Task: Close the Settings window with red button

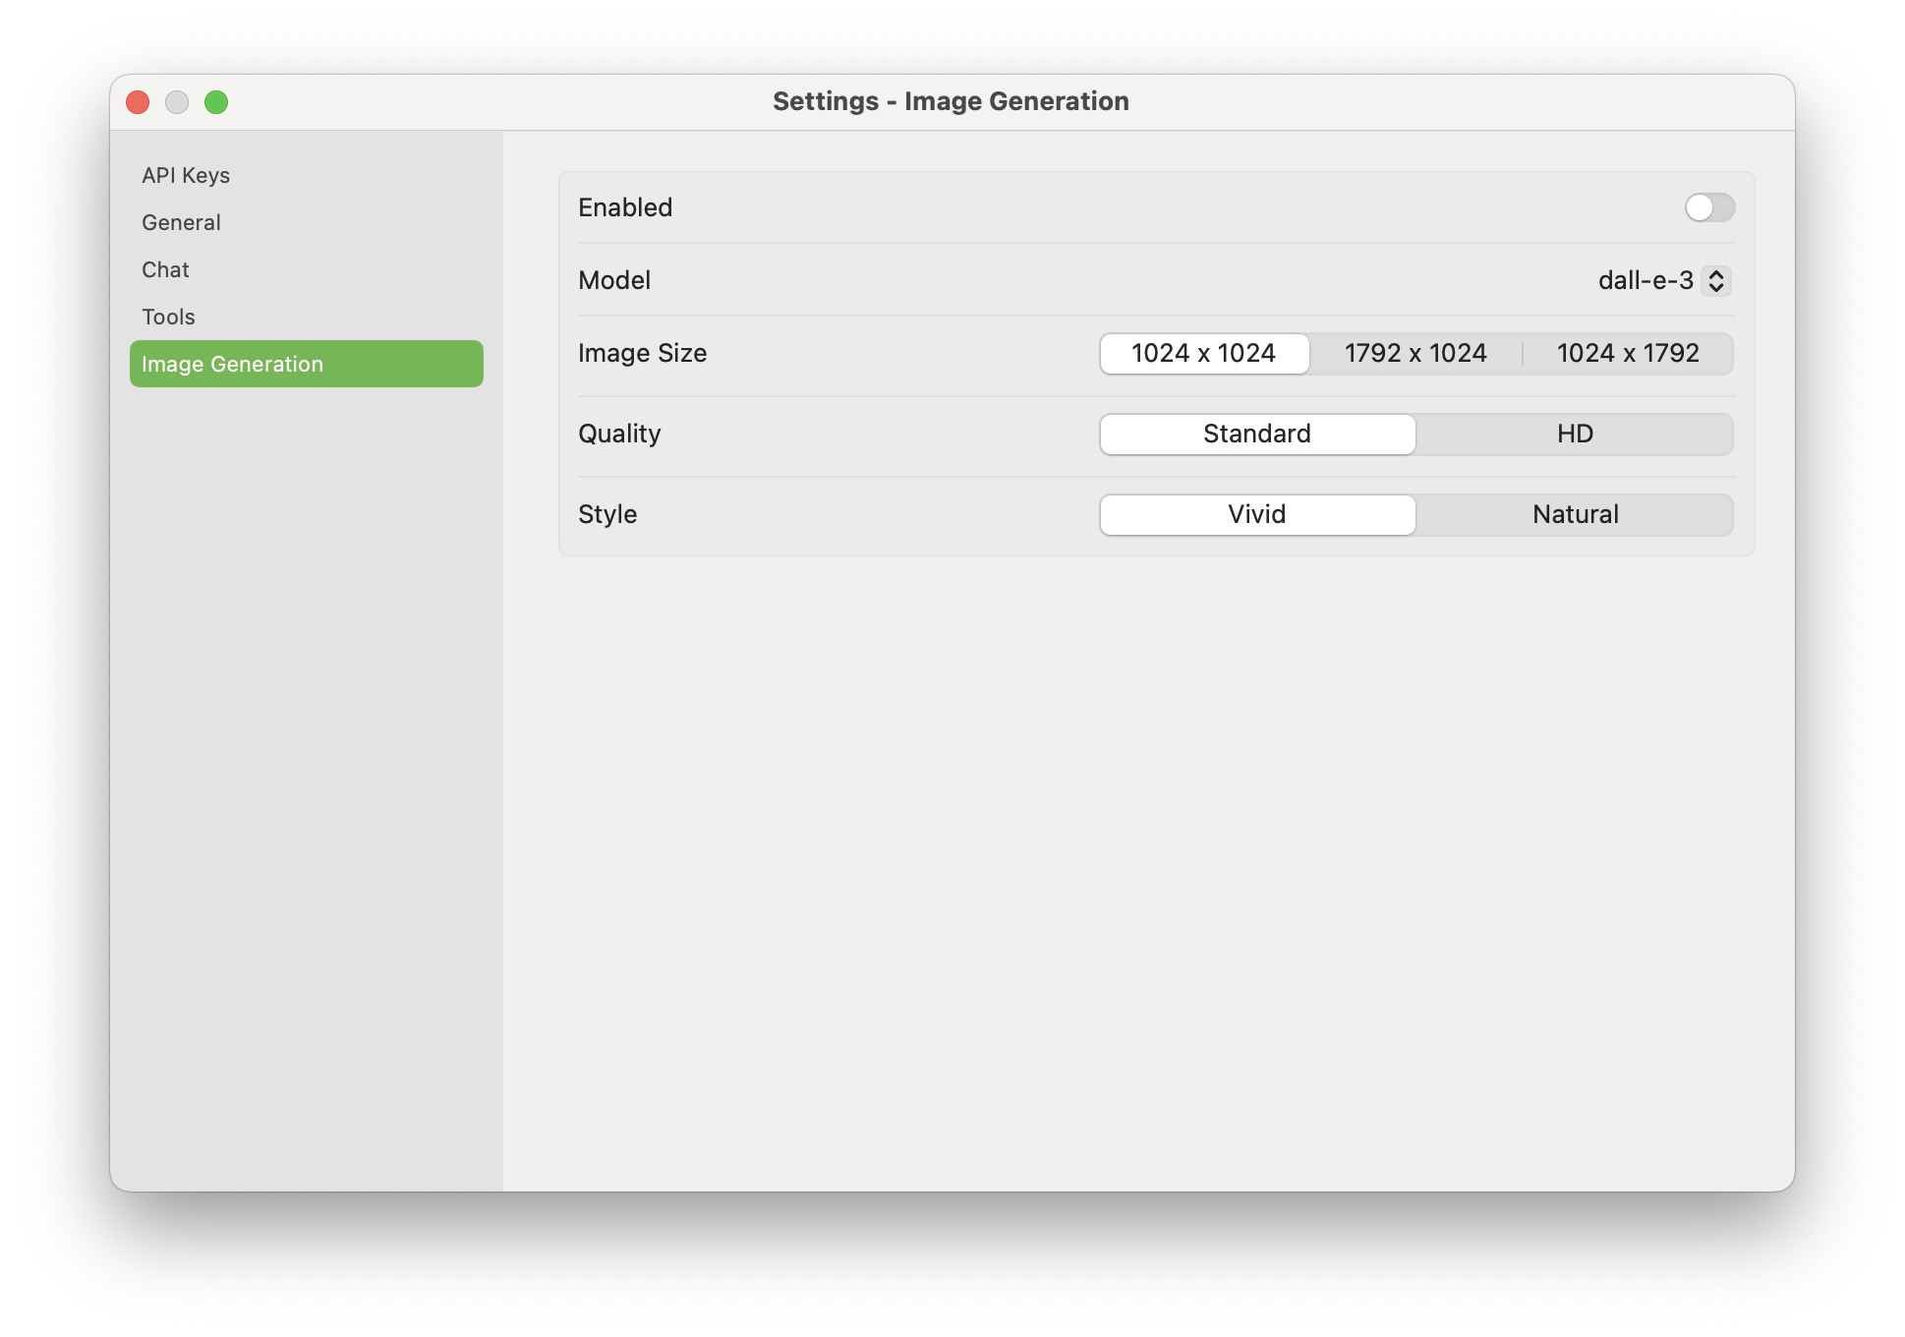Action: 138,102
